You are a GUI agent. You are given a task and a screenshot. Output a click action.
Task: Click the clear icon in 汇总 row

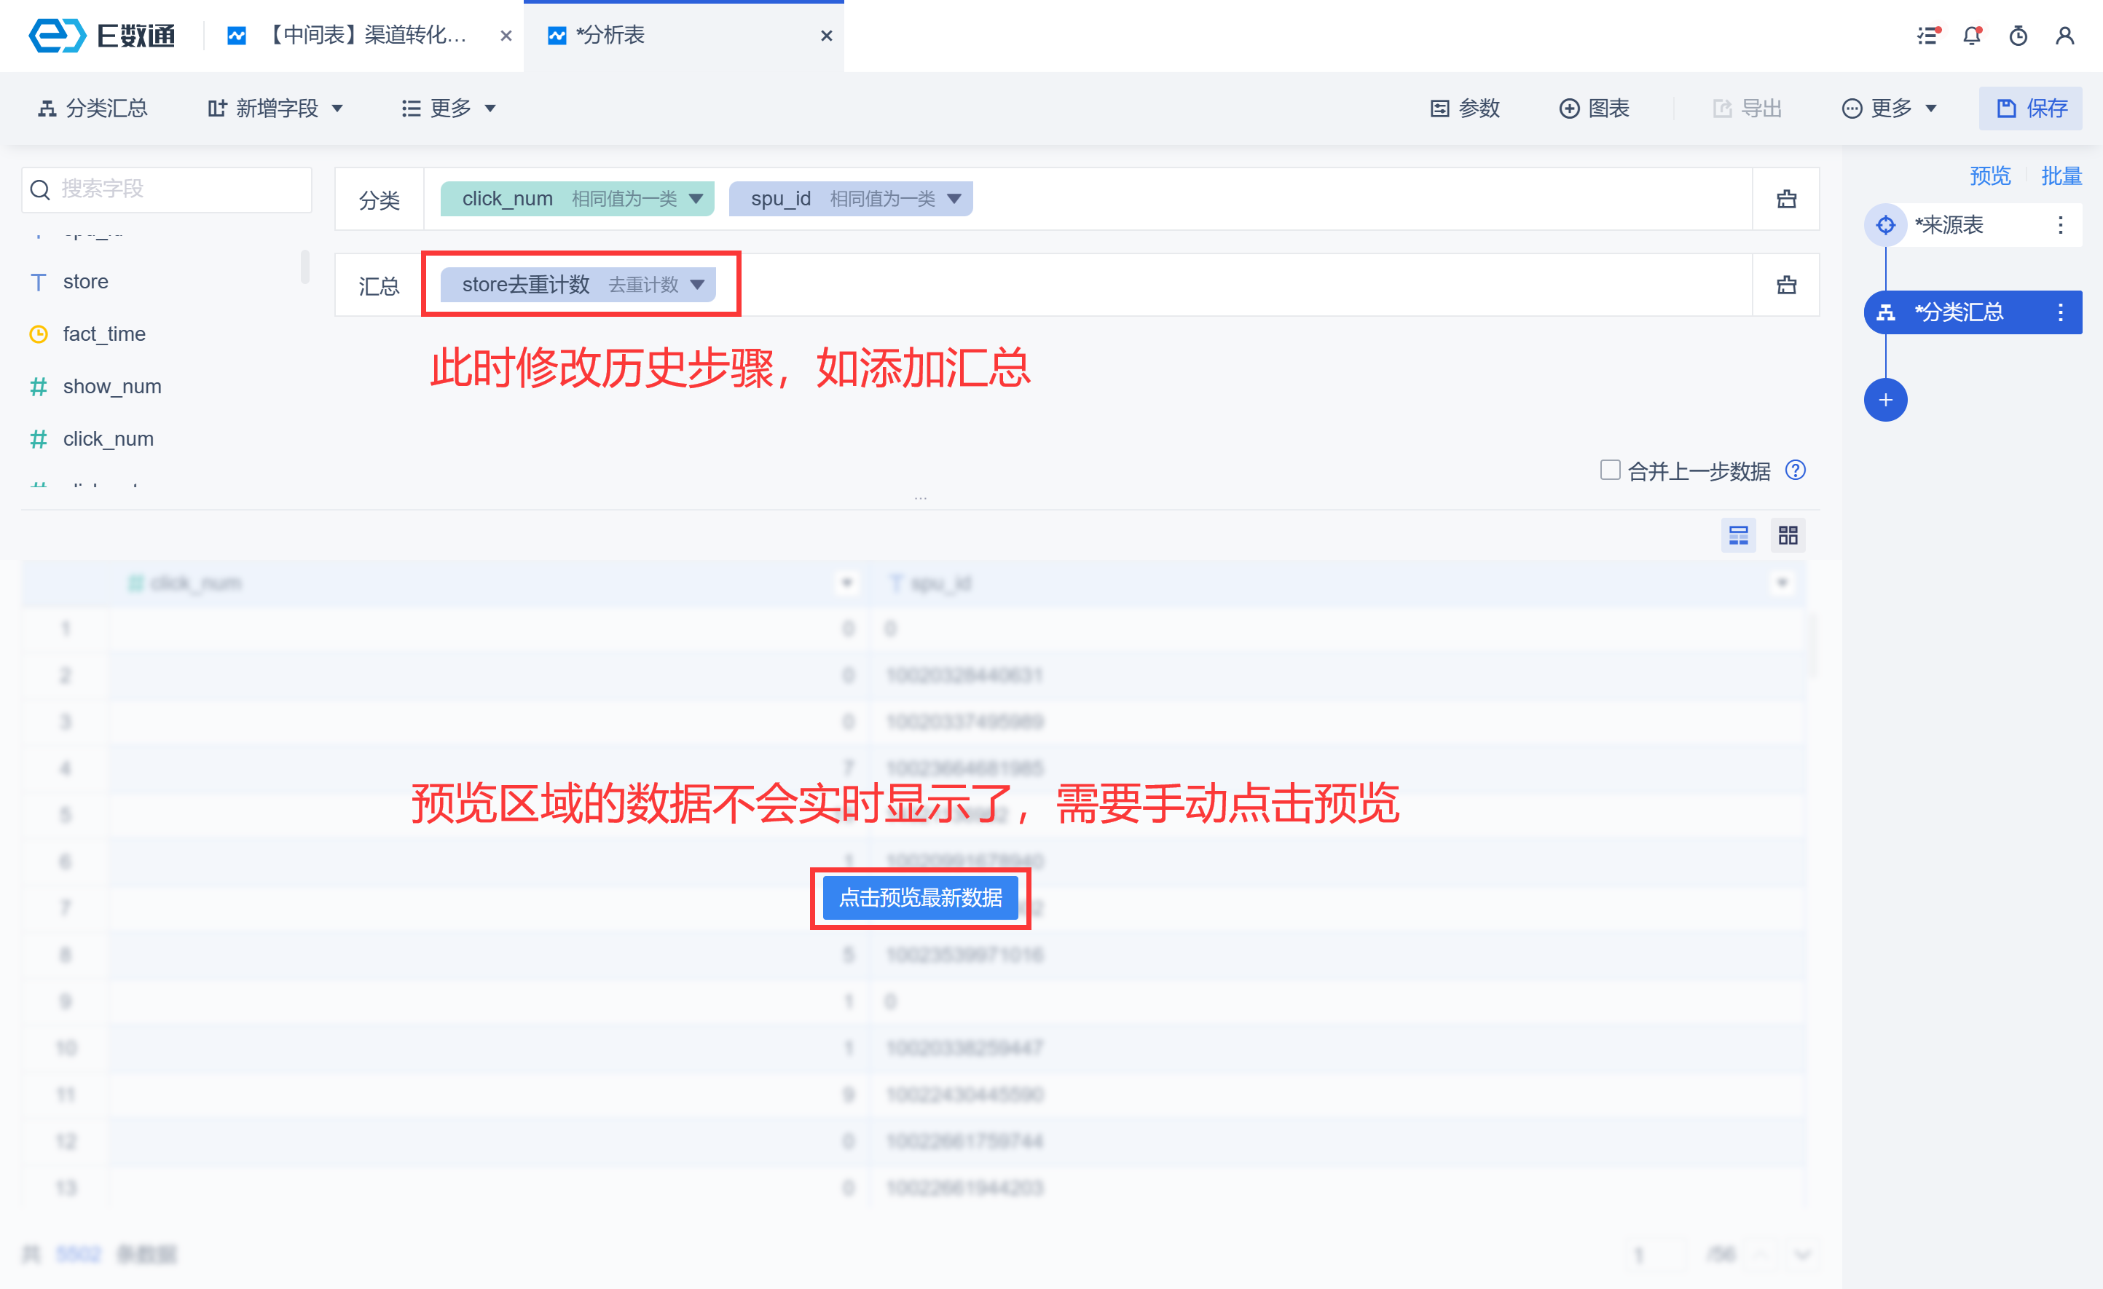coord(1785,285)
